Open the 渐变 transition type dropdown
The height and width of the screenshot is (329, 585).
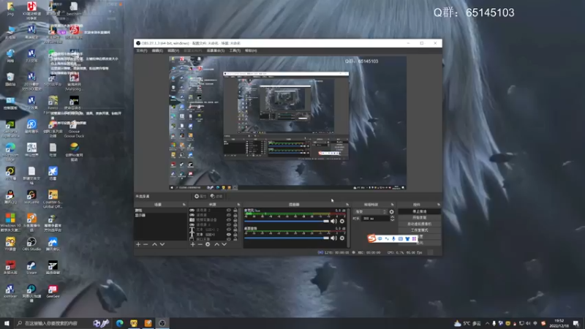(371, 212)
